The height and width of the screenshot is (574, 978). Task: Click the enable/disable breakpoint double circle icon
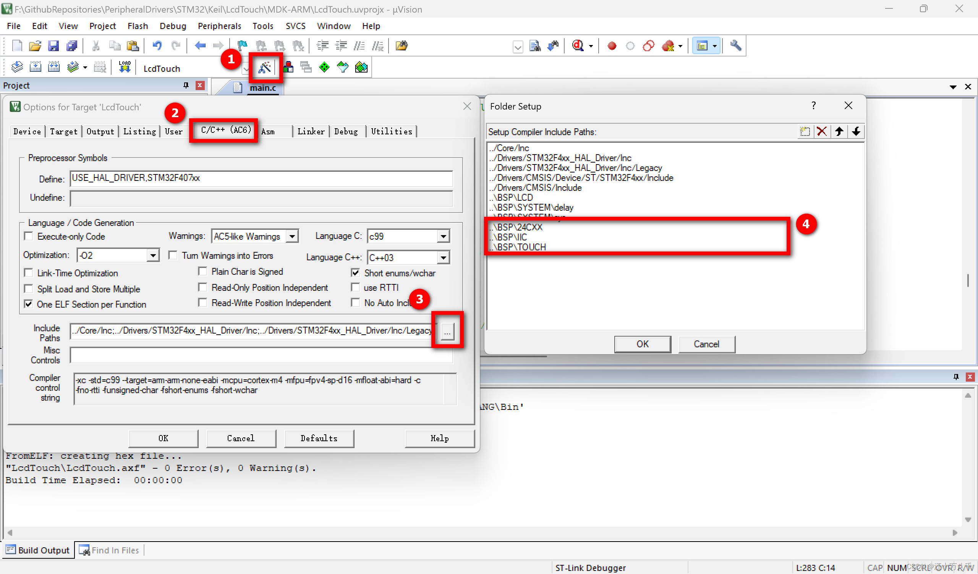click(x=649, y=46)
